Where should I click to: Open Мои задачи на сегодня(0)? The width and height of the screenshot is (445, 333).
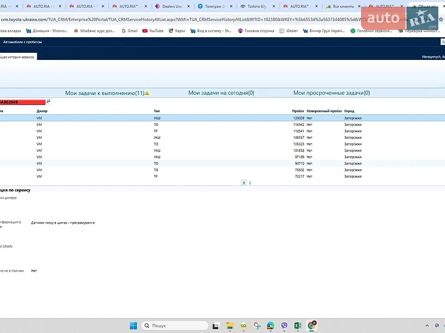(x=221, y=93)
